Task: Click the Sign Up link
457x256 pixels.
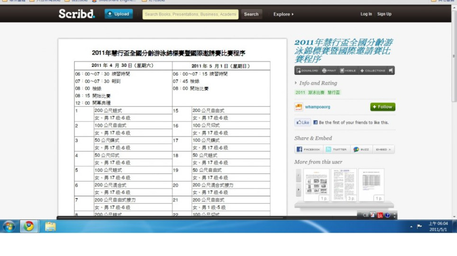Action: tap(384, 14)
